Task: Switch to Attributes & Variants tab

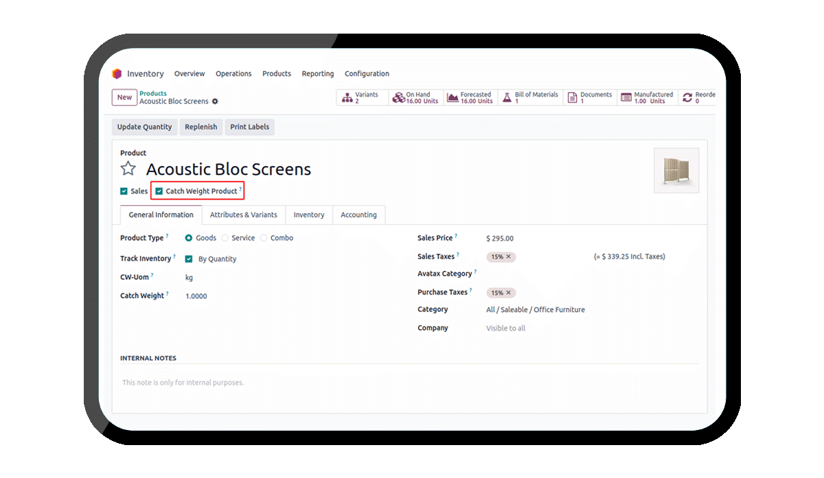Action: (243, 215)
